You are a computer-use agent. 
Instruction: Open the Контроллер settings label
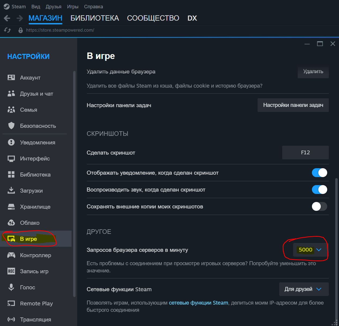(x=35, y=255)
